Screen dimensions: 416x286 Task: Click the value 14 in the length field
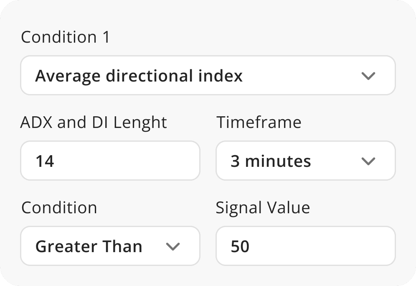45,161
